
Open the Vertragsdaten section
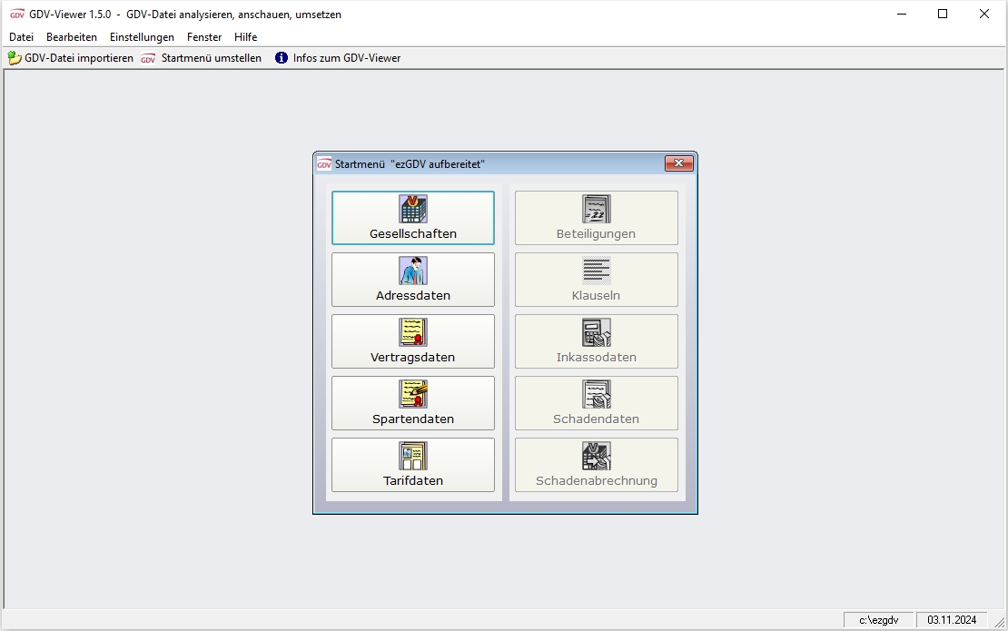click(x=412, y=341)
